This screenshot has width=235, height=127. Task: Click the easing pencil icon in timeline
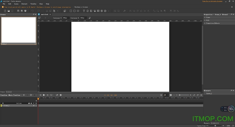point(57,95)
